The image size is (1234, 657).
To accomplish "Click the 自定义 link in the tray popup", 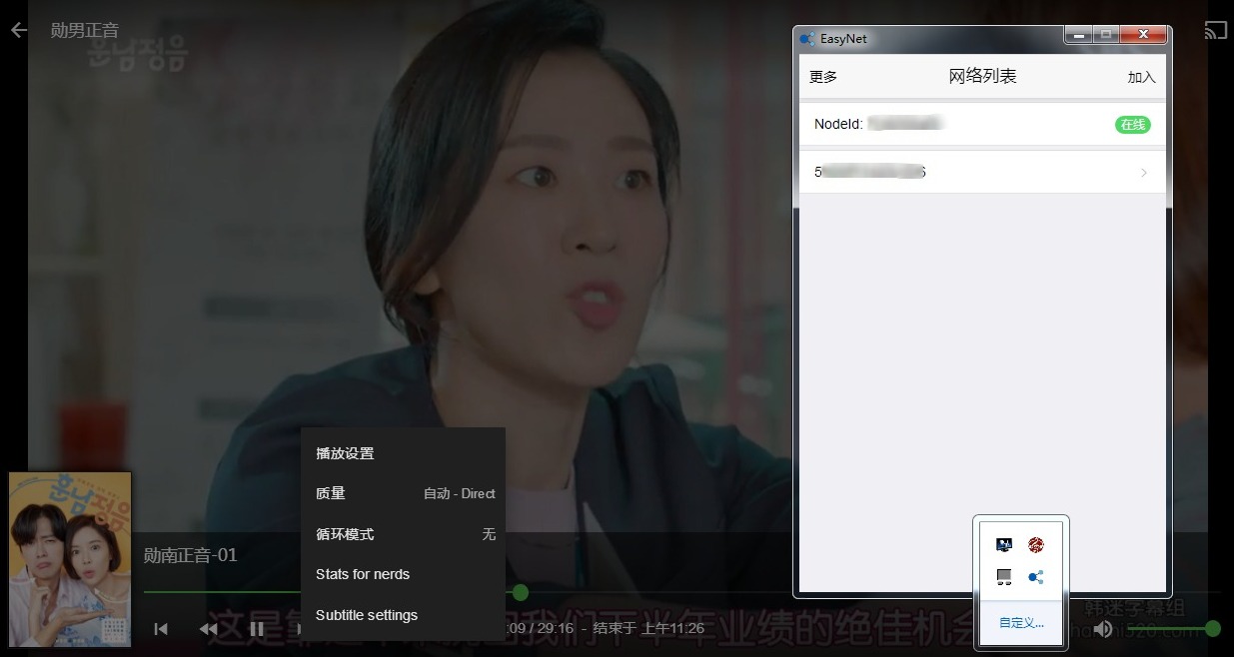I will click(1019, 621).
